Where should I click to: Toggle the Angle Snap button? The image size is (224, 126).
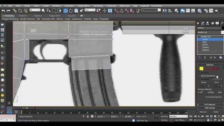pos(121,10)
